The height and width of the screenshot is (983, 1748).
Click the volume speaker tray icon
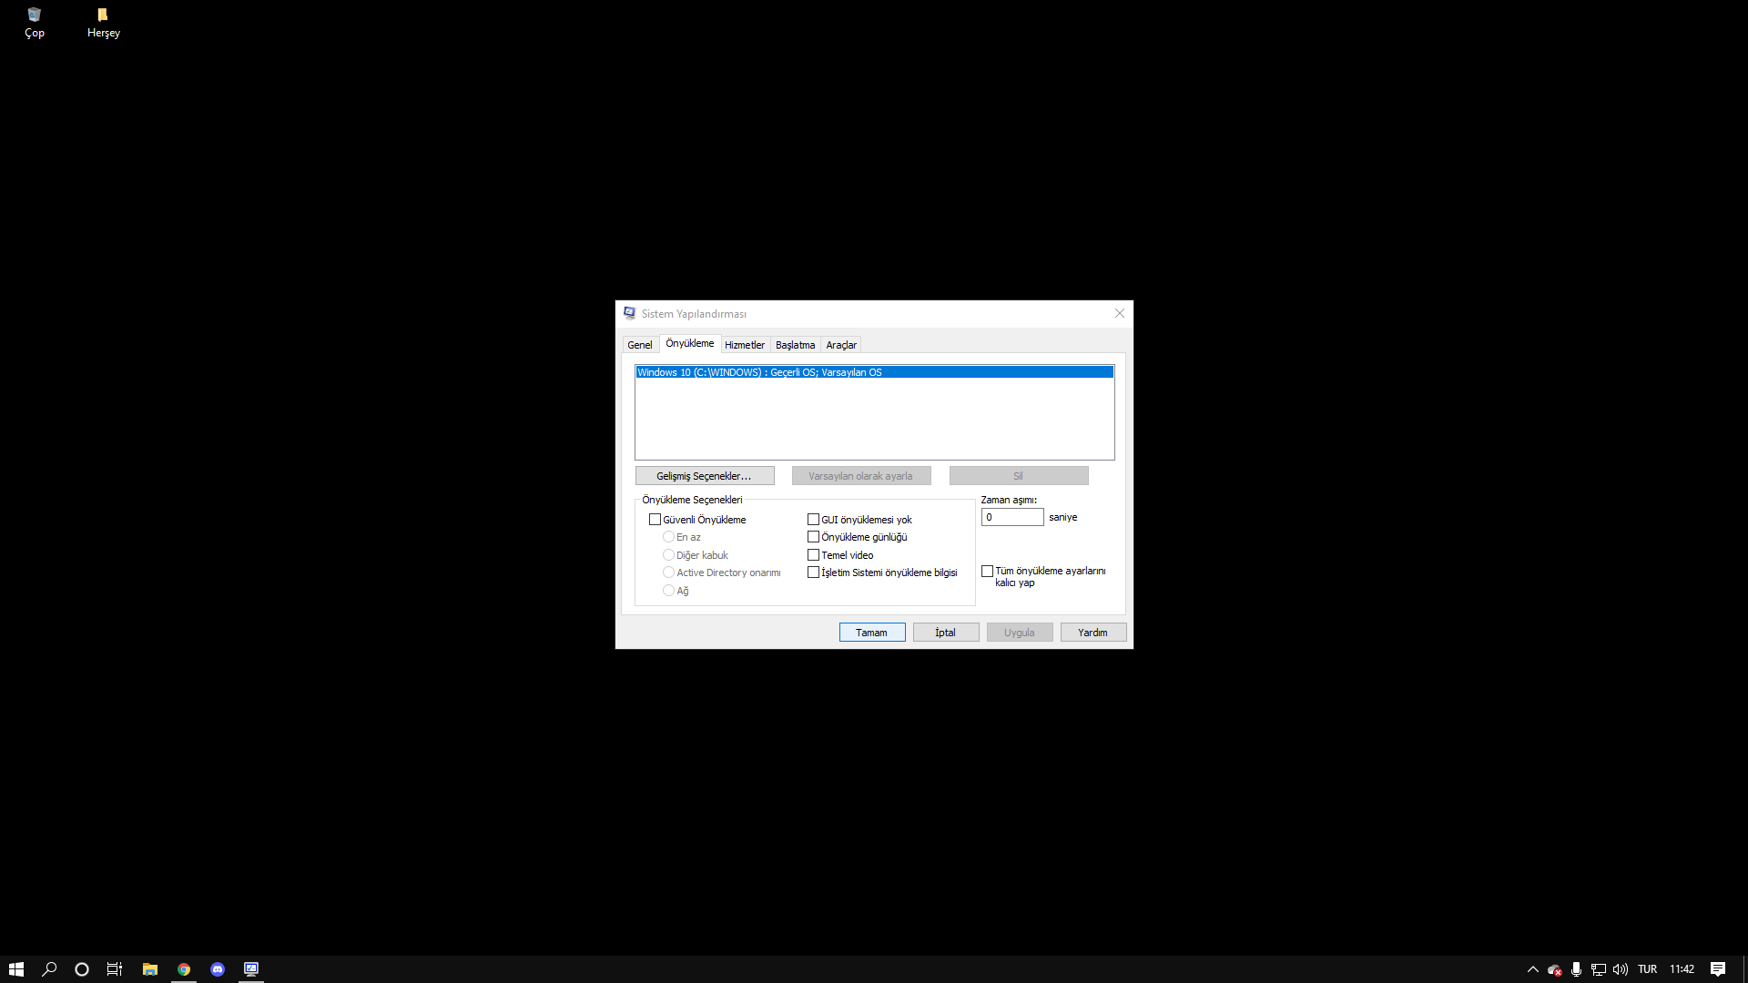(1621, 969)
